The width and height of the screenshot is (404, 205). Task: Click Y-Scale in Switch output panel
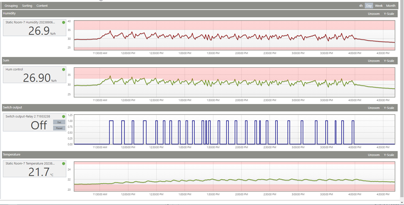389,108
